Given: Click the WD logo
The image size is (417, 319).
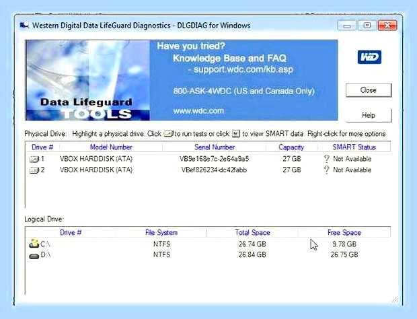Looking at the screenshot, I should coord(369,57).
